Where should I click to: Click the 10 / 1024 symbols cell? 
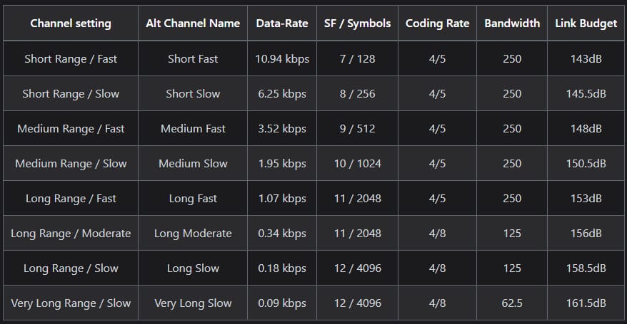(357, 164)
